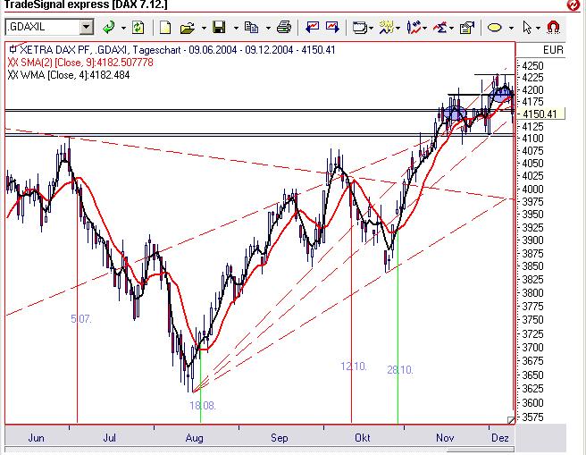Click the highlighted 4150.41 price label

pos(540,114)
